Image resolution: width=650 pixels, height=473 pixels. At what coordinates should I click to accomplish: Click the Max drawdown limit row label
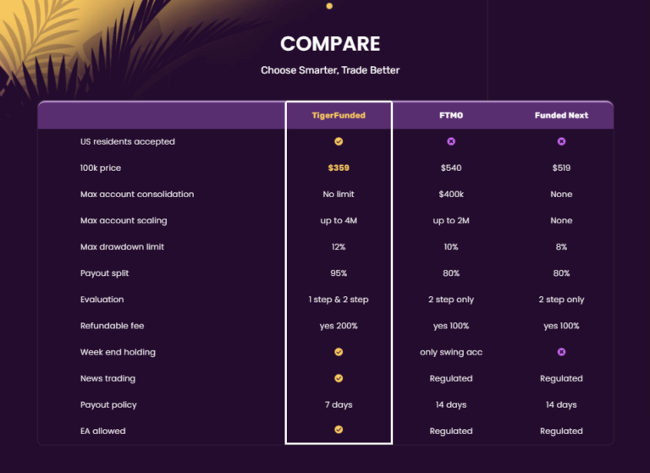122,247
